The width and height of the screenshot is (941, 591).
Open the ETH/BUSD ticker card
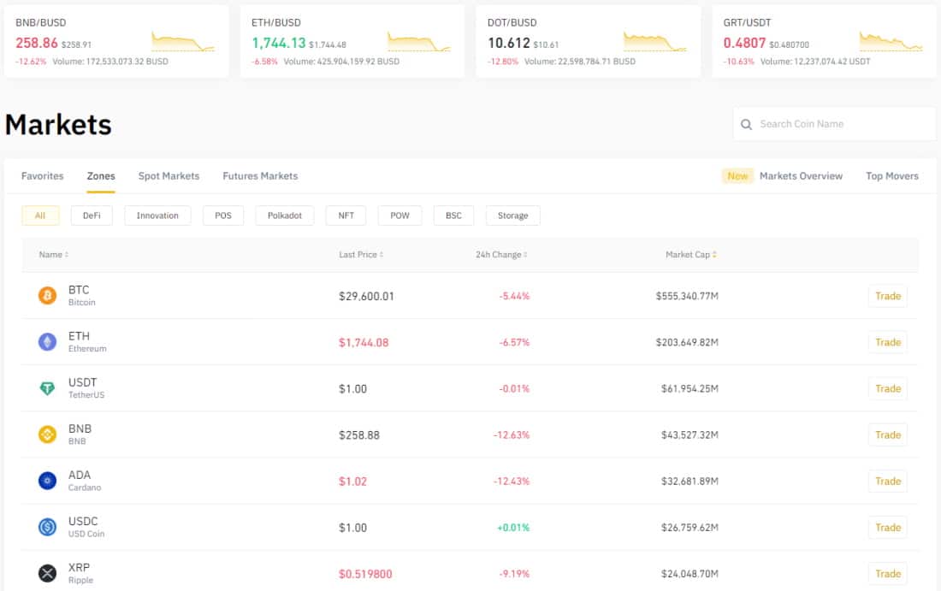click(x=352, y=41)
